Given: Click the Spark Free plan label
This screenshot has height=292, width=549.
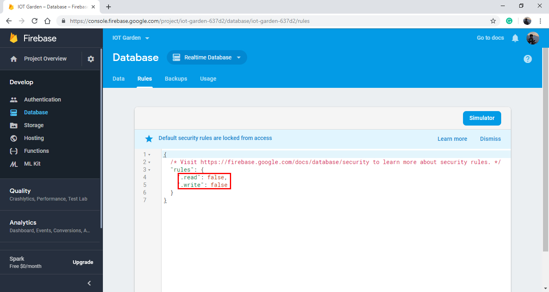Looking at the screenshot, I should [25, 262].
